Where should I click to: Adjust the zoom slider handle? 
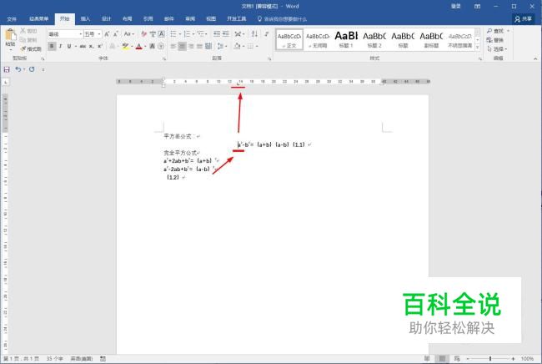tap(490, 359)
